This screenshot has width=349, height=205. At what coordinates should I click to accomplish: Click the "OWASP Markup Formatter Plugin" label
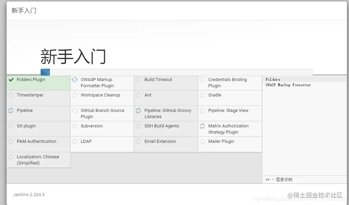(97, 83)
